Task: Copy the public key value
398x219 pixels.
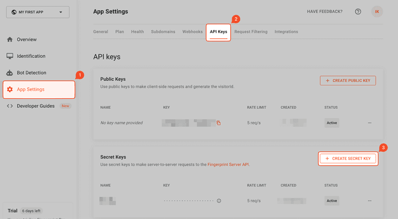Action: point(219,123)
